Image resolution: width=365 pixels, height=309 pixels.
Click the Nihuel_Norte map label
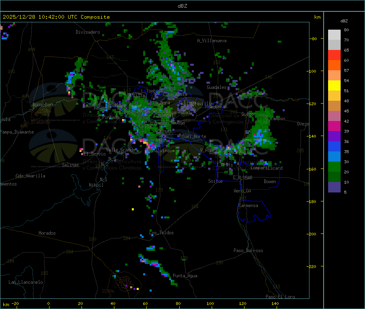point(193,136)
